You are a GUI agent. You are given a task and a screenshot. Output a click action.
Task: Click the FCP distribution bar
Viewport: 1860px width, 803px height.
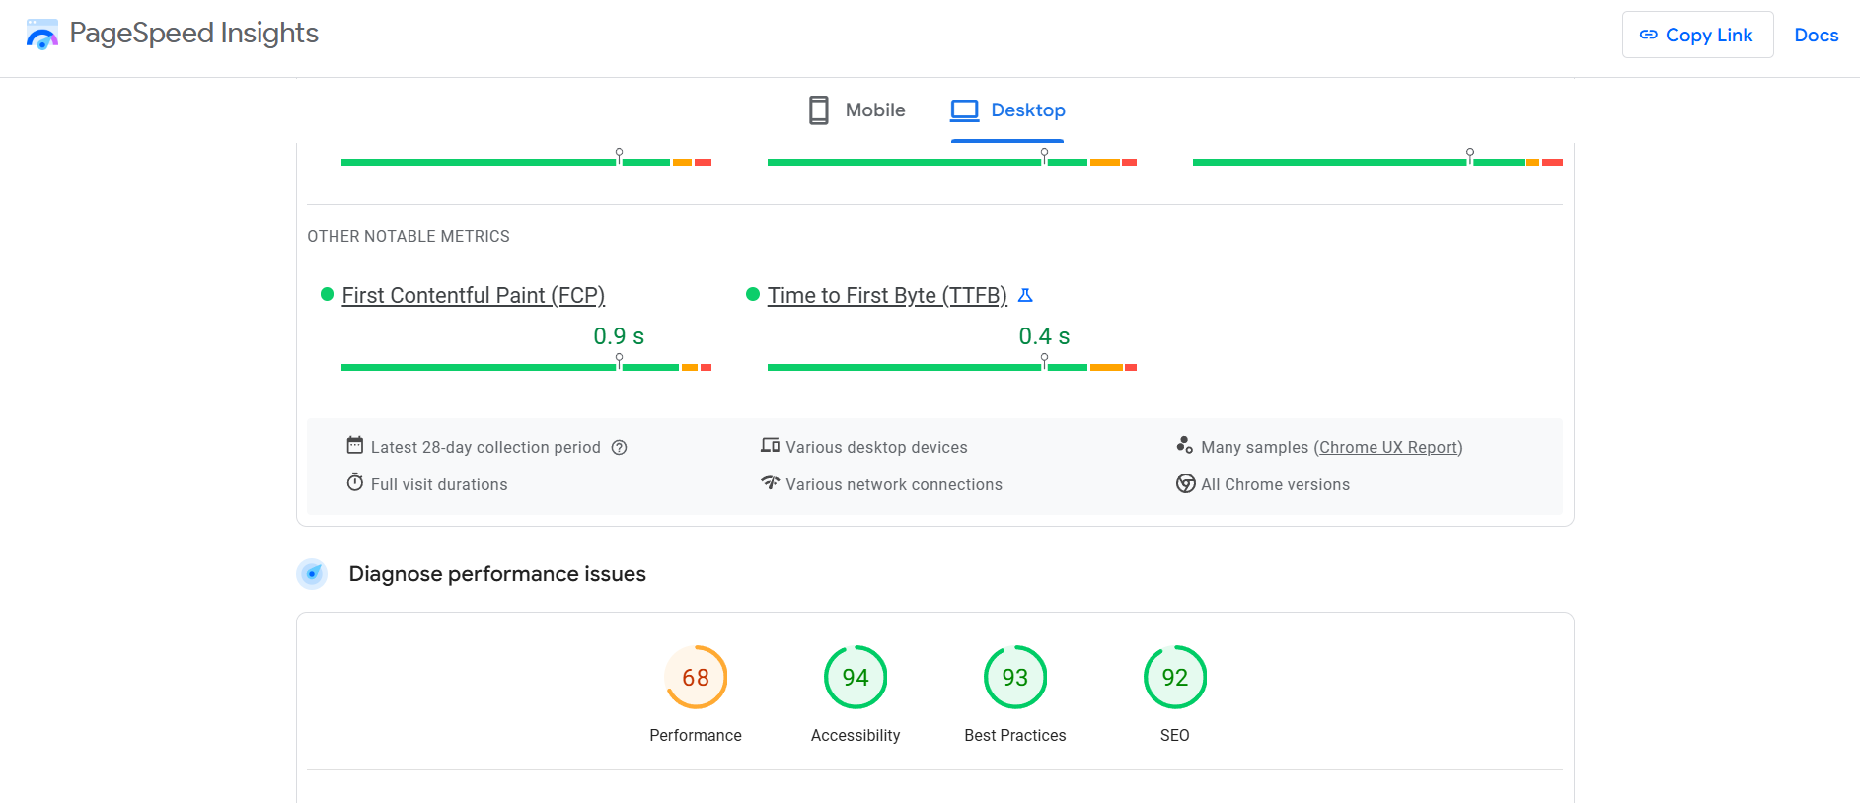point(526,367)
